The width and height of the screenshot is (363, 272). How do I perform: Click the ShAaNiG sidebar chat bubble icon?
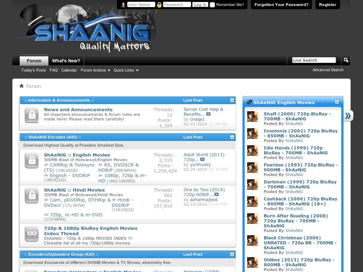point(250,102)
